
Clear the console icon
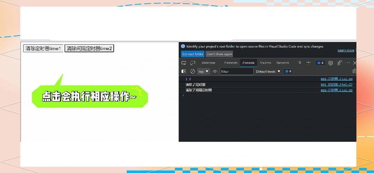(193, 72)
